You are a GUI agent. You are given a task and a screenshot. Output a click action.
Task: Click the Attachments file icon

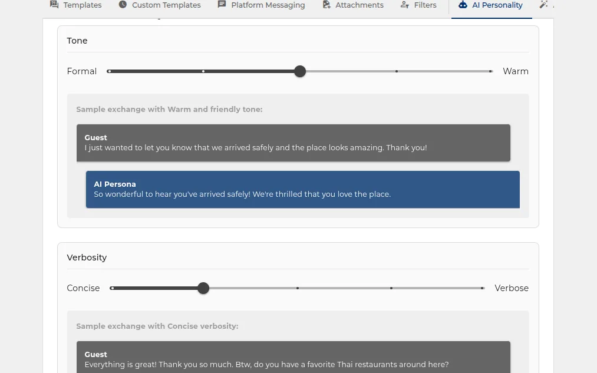[x=326, y=5]
